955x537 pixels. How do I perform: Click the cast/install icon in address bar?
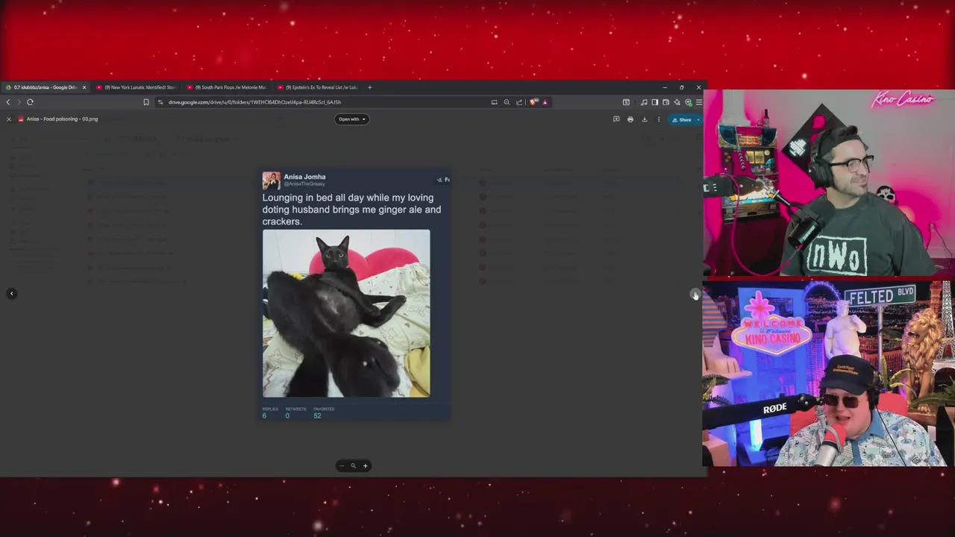tap(494, 102)
